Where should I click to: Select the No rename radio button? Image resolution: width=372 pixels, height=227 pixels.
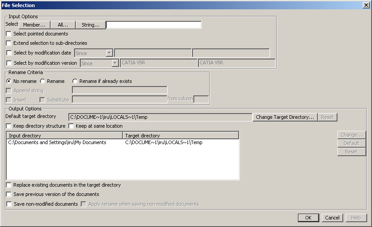click(x=9, y=82)
